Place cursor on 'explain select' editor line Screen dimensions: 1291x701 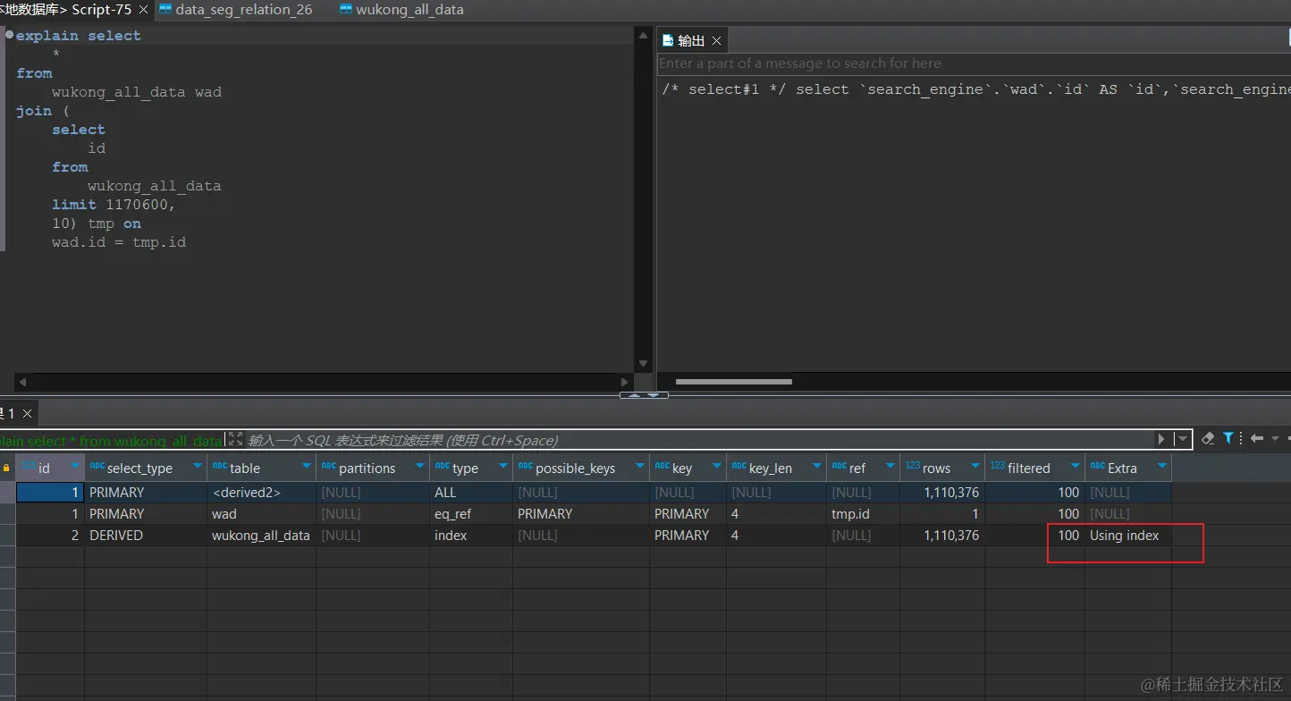coord(79,36)
